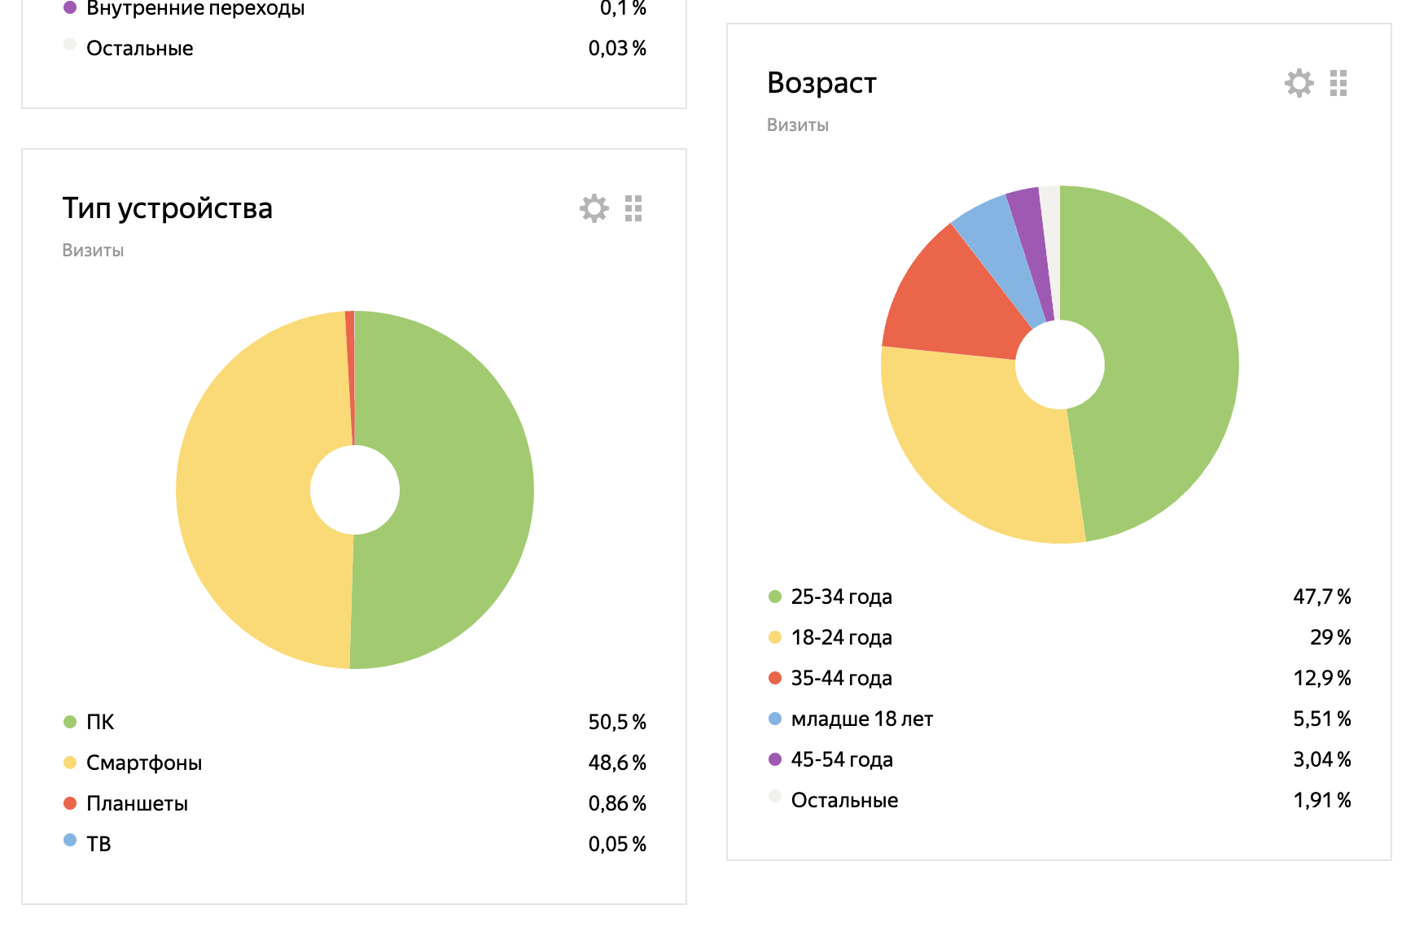Click the green 25-34 года legend dot
Image resolution: width=1428 pixels, height=931 pixels.
point(775,597)
